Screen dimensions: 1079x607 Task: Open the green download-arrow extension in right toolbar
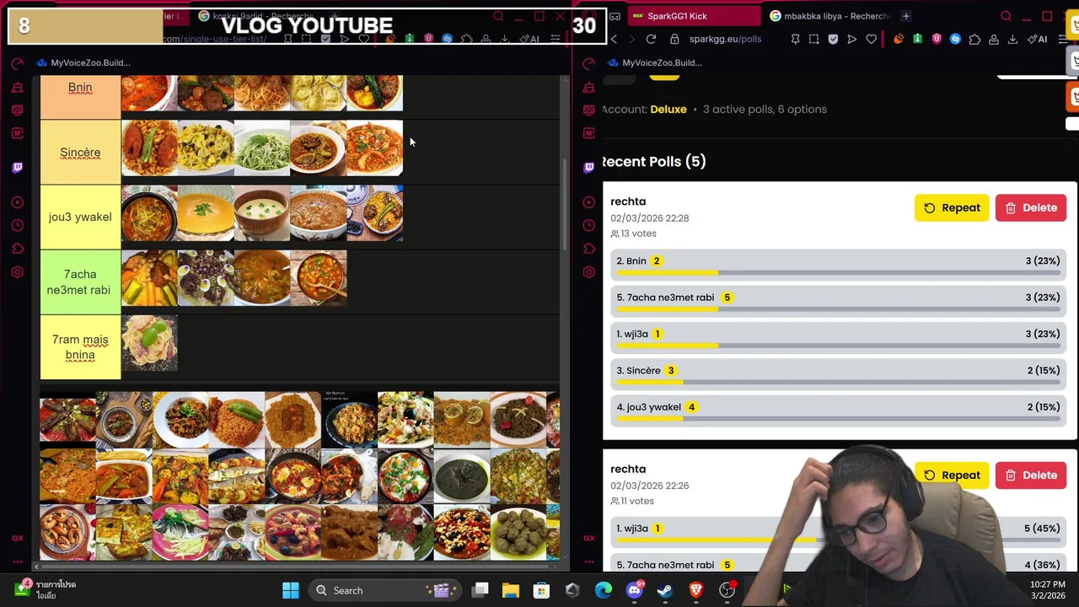917,39
